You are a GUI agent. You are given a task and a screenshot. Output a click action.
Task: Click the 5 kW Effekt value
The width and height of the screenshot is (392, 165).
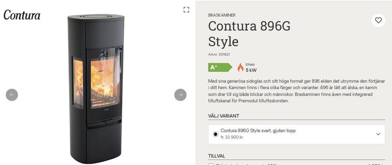coord(251,70)
